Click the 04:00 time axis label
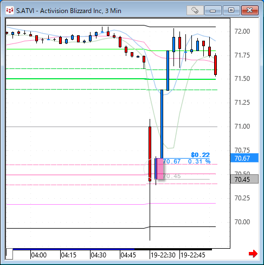Screen dimensions: 264x265 39,255
